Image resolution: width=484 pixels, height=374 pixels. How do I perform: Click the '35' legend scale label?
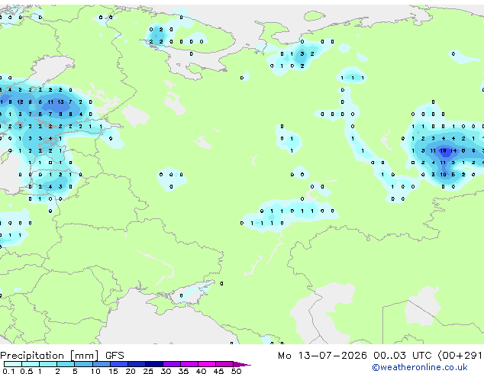pyautogui.click(x=183, y=371)
